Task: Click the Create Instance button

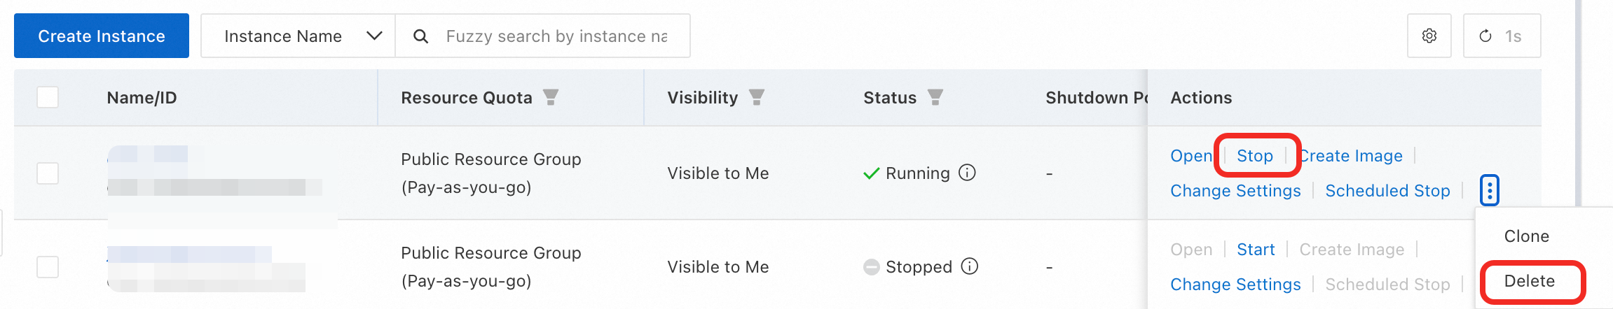Action: coord(102,36)
